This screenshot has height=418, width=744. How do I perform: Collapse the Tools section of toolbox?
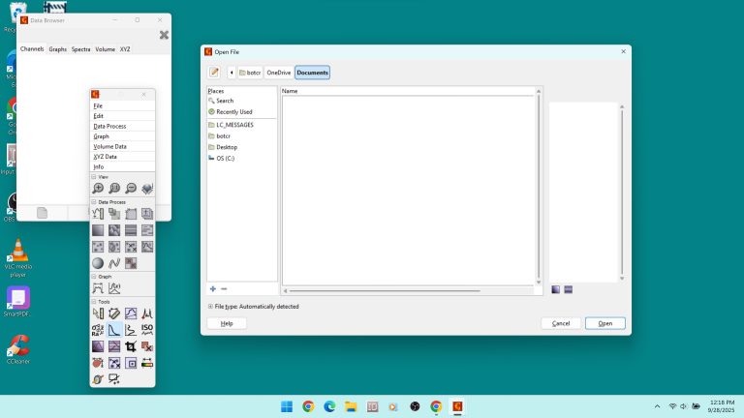point(94,301)
